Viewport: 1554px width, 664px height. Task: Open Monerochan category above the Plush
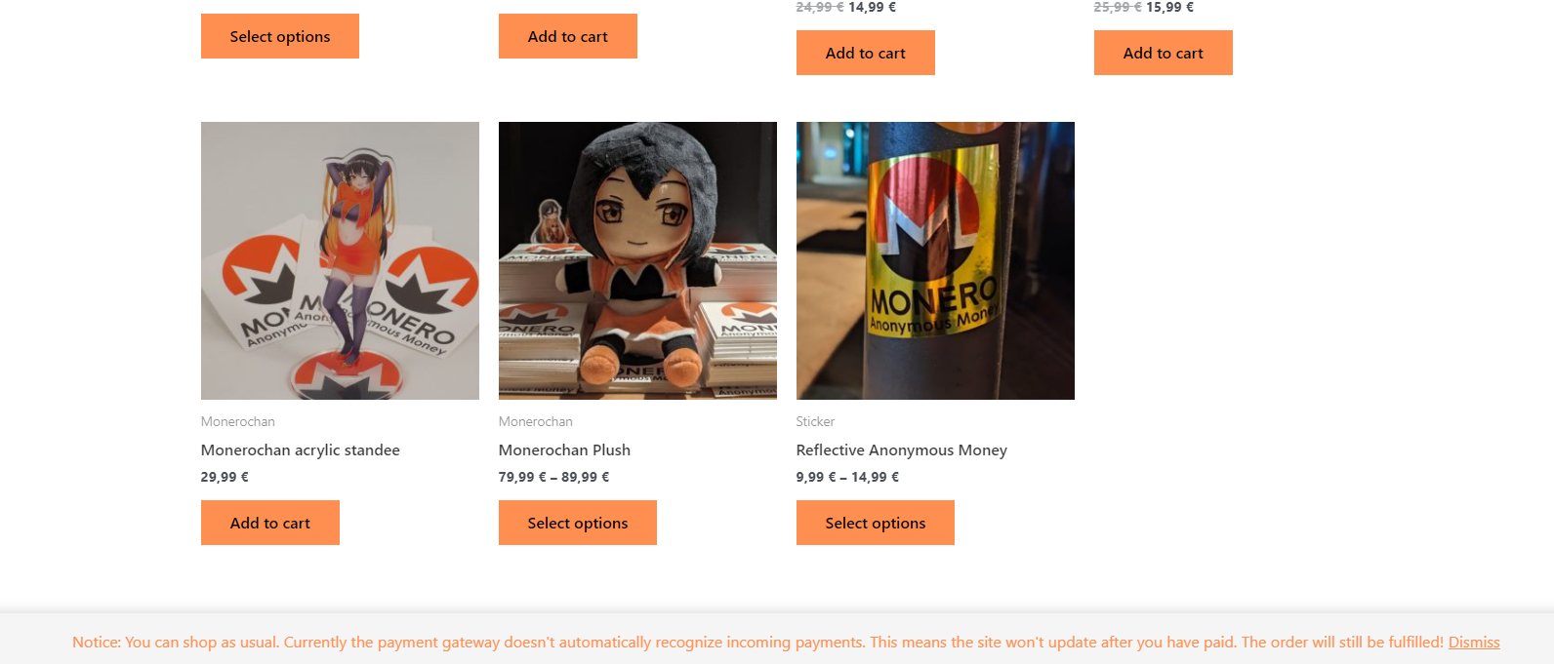536,421
